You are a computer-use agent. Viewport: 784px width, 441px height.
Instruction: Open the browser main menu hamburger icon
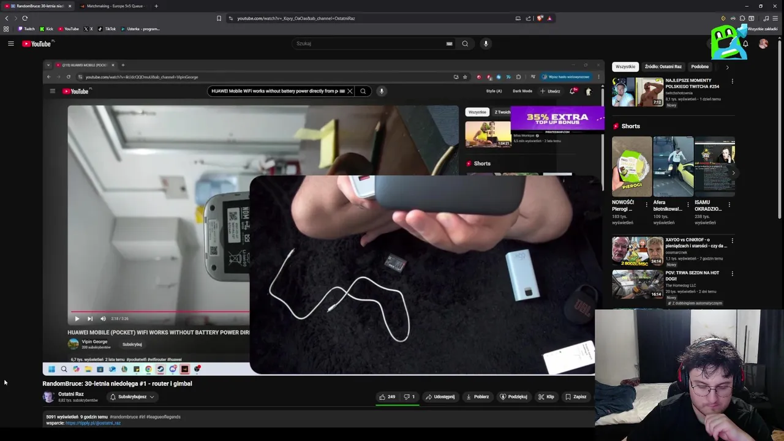tap(776, 18)
